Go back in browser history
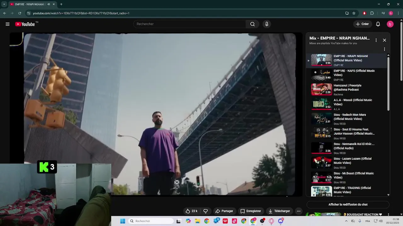The image size is (403, 226). coord(5,13)
